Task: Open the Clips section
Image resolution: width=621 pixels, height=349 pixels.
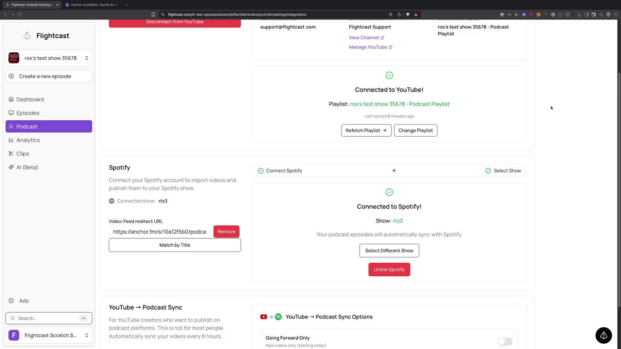Action: 49,154
